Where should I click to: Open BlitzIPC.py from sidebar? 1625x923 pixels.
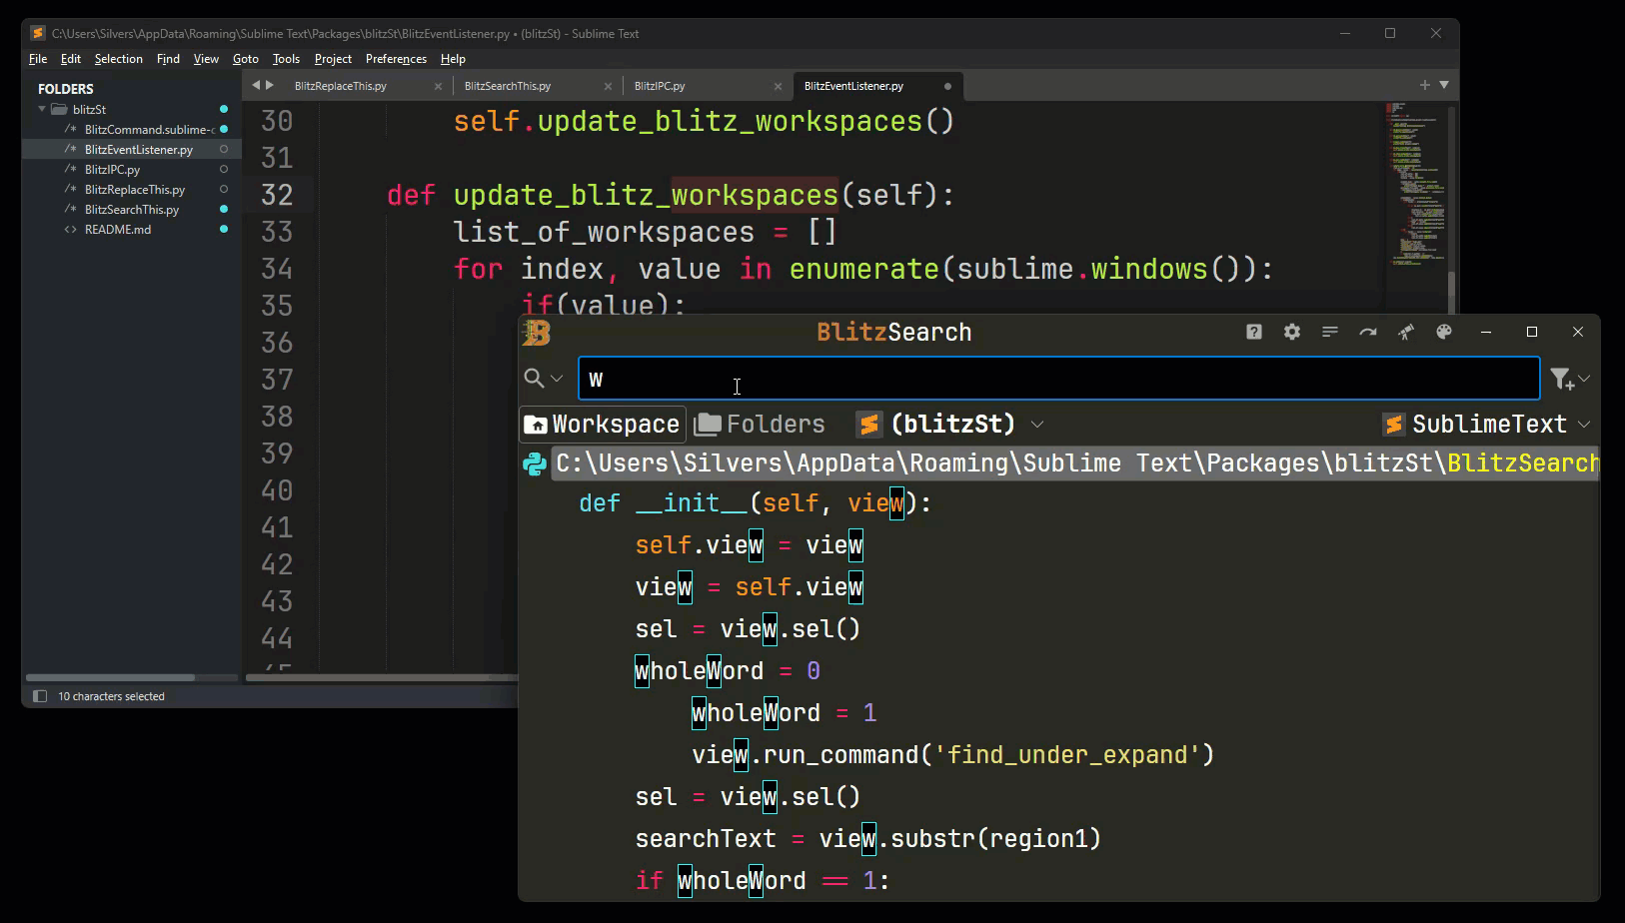click(x=112, y=169)
